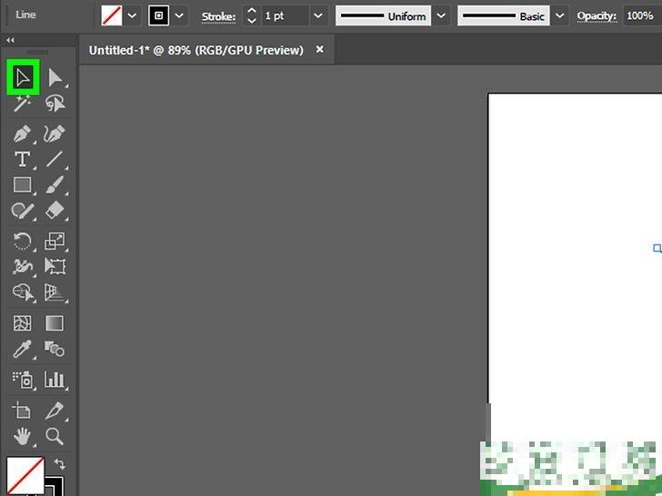Select the Free Transform tool
Screen dimensions: 662x496
[55, 266]
